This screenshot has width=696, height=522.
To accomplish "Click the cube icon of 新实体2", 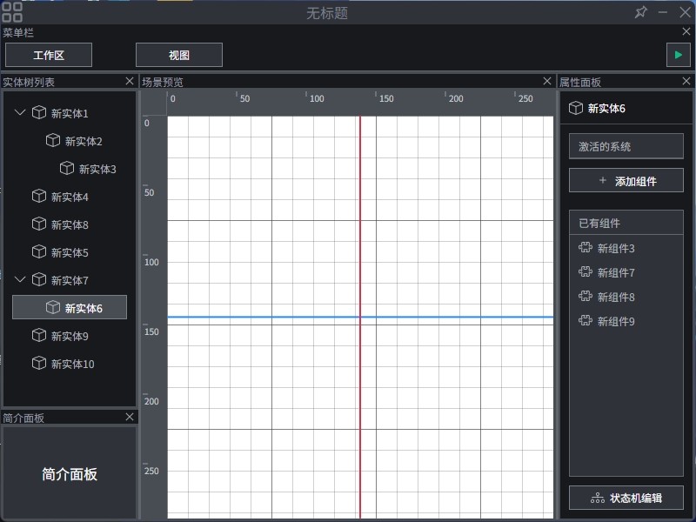I will point(53,141).
